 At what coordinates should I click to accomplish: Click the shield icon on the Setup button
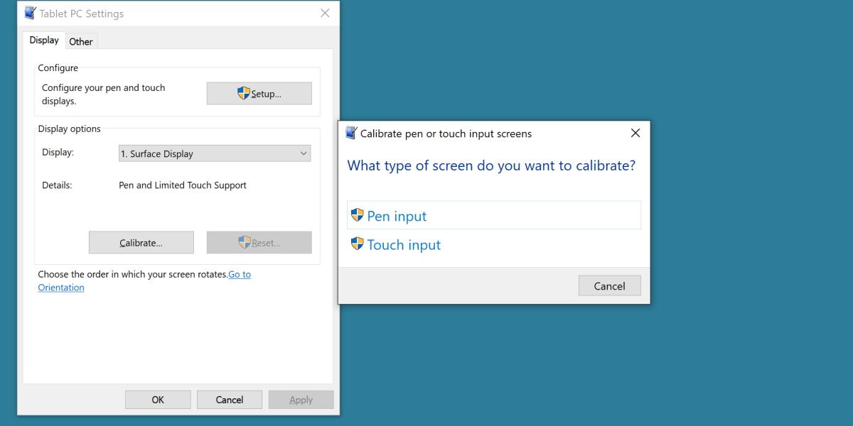(242, 93)
